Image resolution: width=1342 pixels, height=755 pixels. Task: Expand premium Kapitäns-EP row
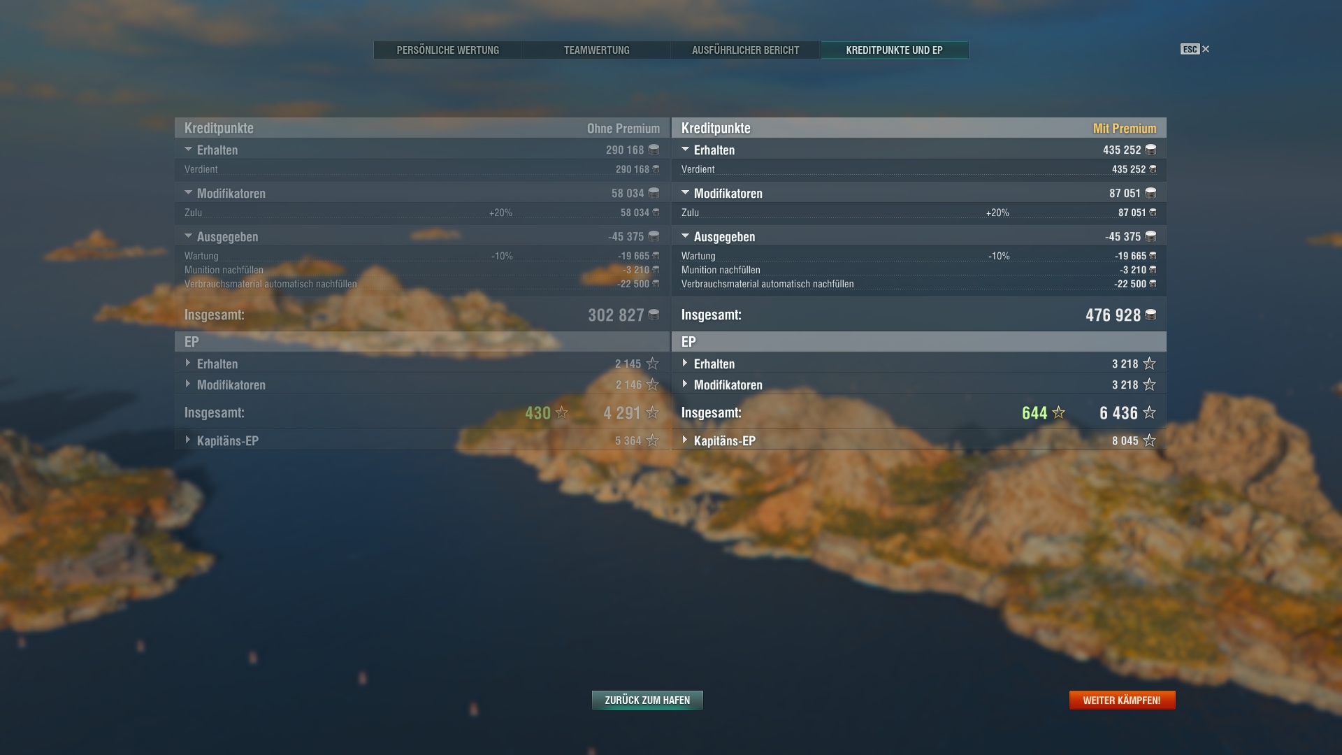[685, 440]
